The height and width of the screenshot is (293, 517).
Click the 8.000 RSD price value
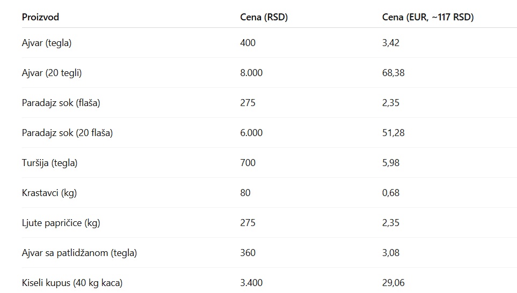[251, 73]
